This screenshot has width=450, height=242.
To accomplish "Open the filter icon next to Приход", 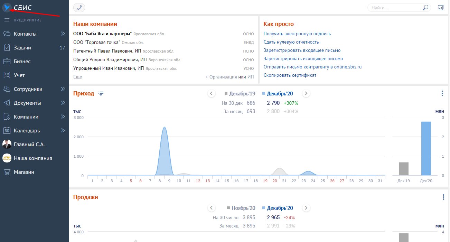I will tap(101, 93).
